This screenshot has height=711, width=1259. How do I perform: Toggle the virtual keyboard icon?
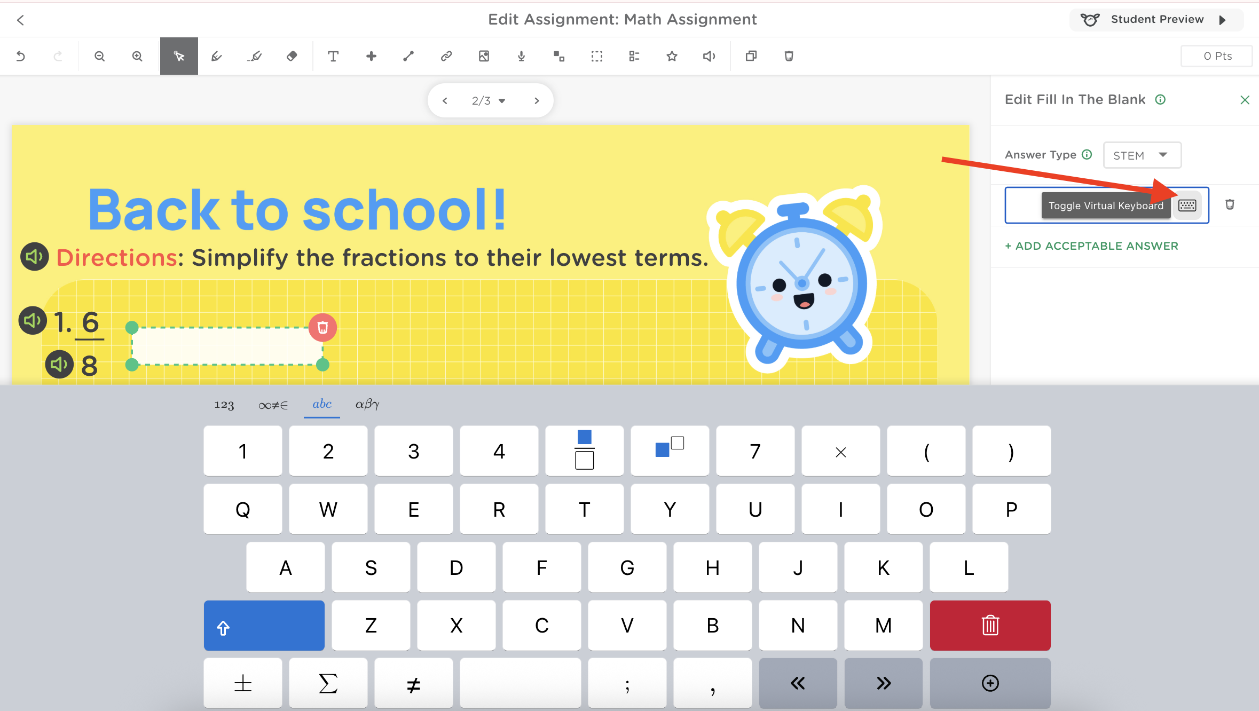pyautogui.click(x=1187, y=206)
